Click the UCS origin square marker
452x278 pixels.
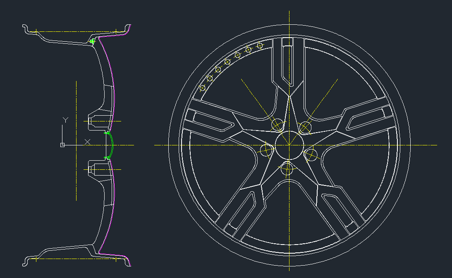(62, 145)
